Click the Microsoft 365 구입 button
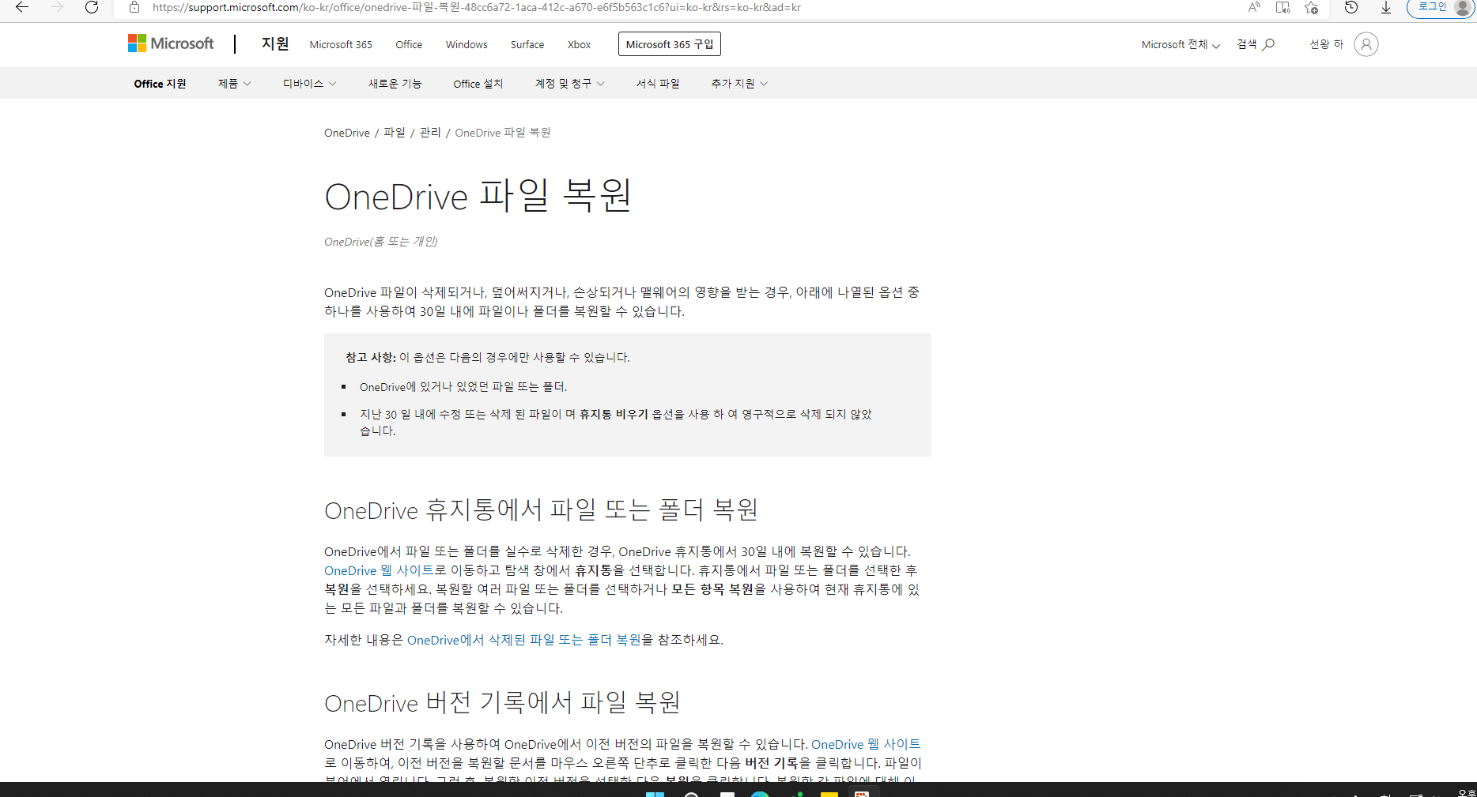 [x=670, y=44]
